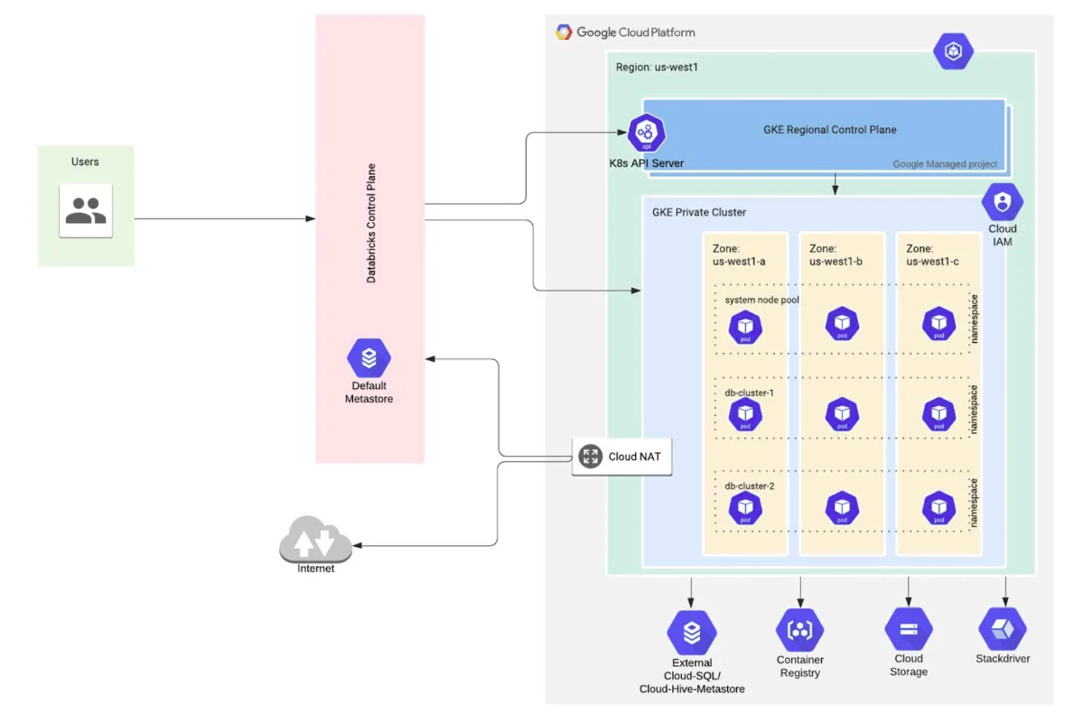The image size is (1074, 713).
Task: Click the db-cluster-2 label
Action: [x=750, y=486]
